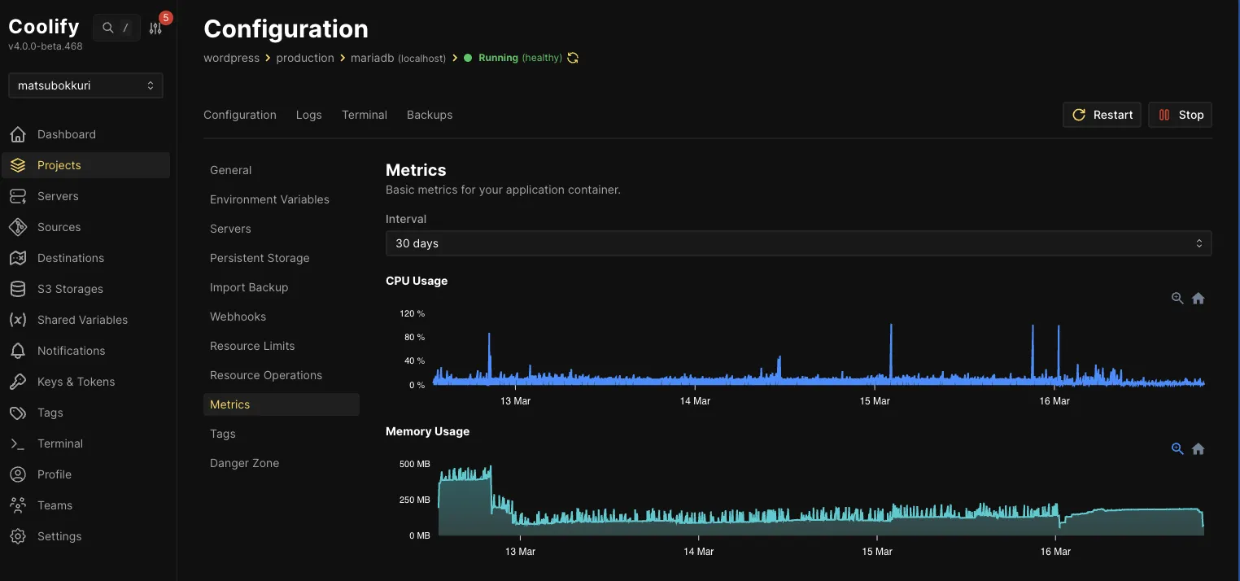Switch to the Logs tab
Screen dimensions: 1240x581
pyautogui.click(x=308, y=115)
